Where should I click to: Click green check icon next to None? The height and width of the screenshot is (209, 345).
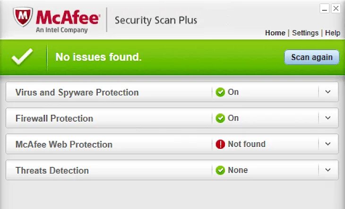tap(220, 170)
